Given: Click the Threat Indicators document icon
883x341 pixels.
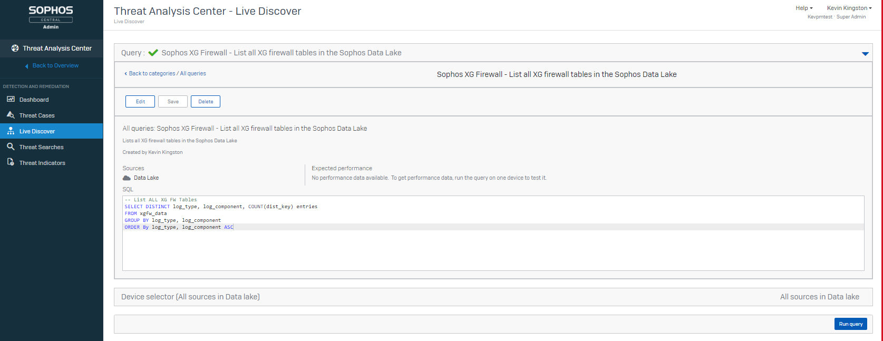Looking at the screenshot, I should (11, 162).
